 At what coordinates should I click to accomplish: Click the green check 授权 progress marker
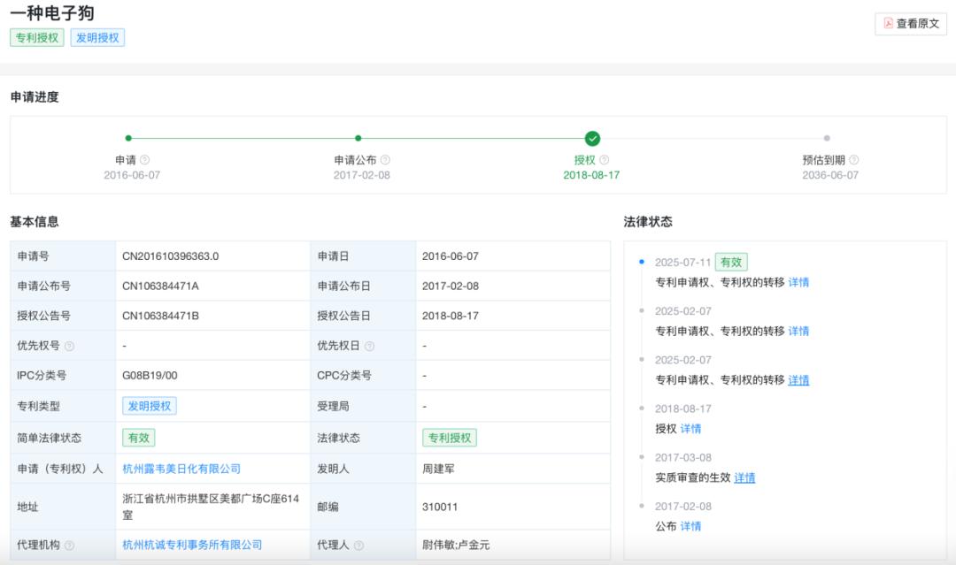[592, 138]
